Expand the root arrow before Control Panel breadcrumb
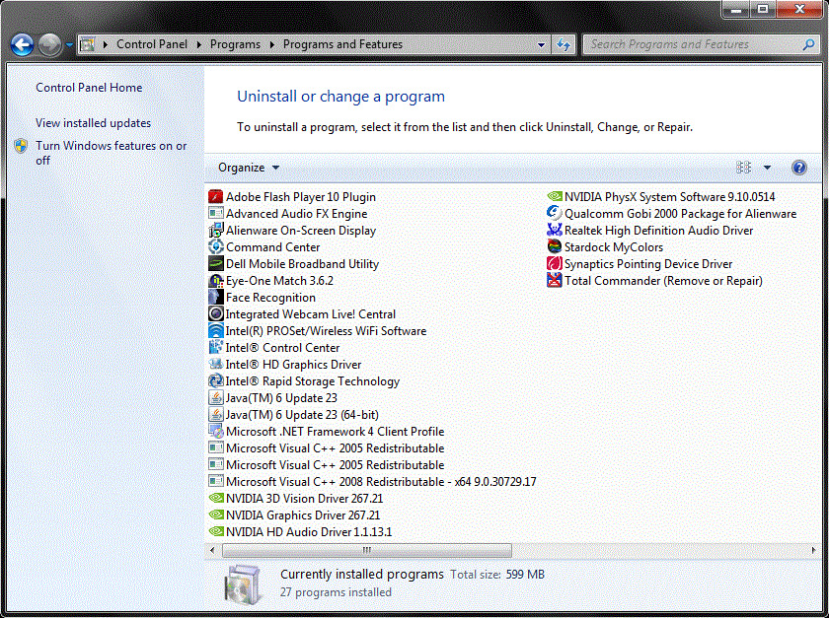 [106, 44]
